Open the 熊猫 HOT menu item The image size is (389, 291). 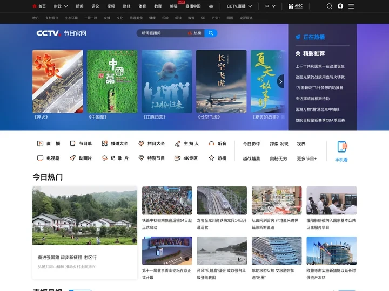click(x=173, y=6)
